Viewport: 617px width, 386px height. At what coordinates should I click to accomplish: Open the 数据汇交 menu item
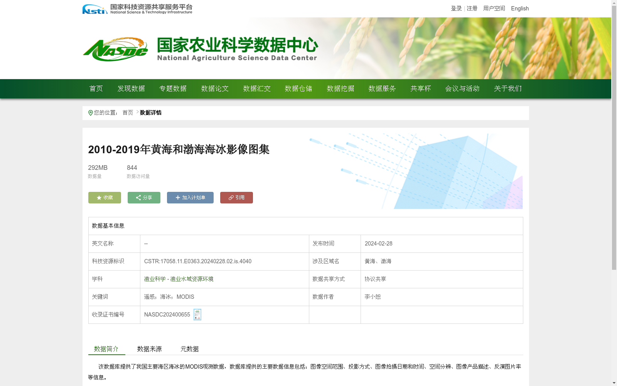[257, 89]
